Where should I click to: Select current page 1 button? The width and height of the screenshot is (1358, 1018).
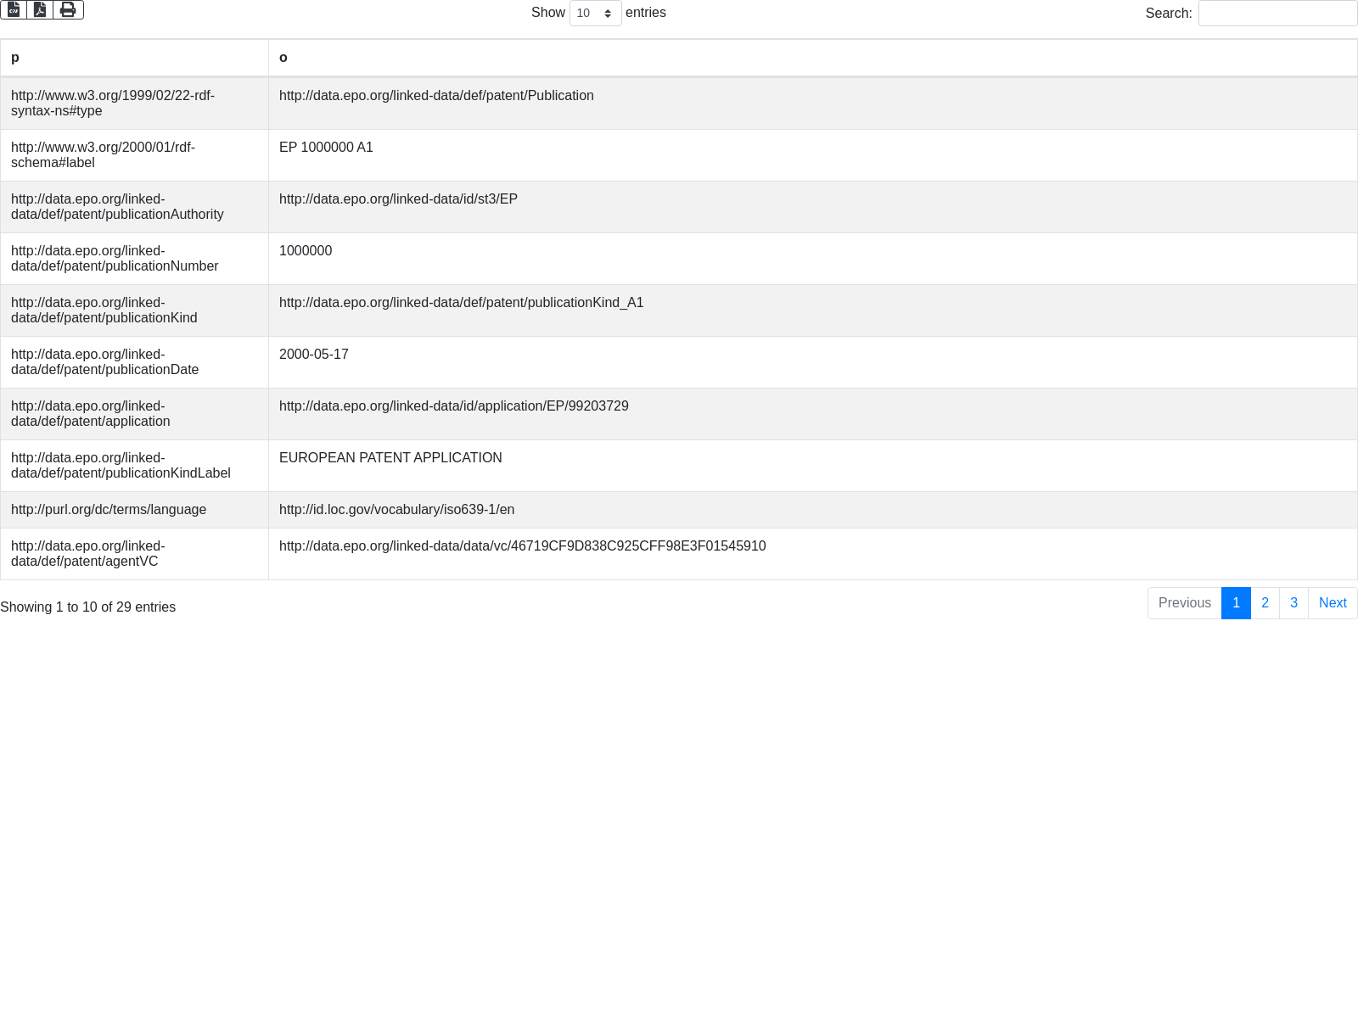tap(1236, 603)
